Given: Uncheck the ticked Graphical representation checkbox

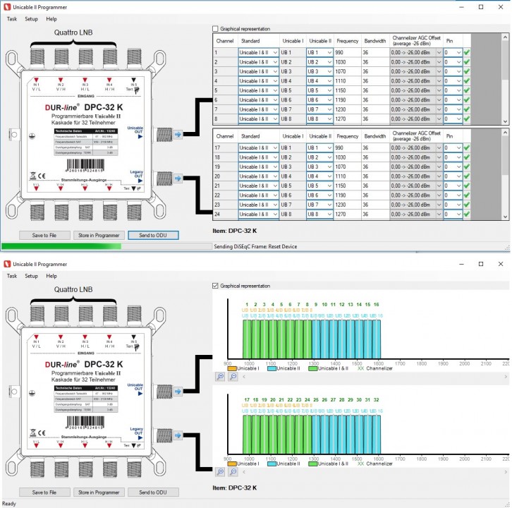Looking at the screenshot, I should point(216,286).
